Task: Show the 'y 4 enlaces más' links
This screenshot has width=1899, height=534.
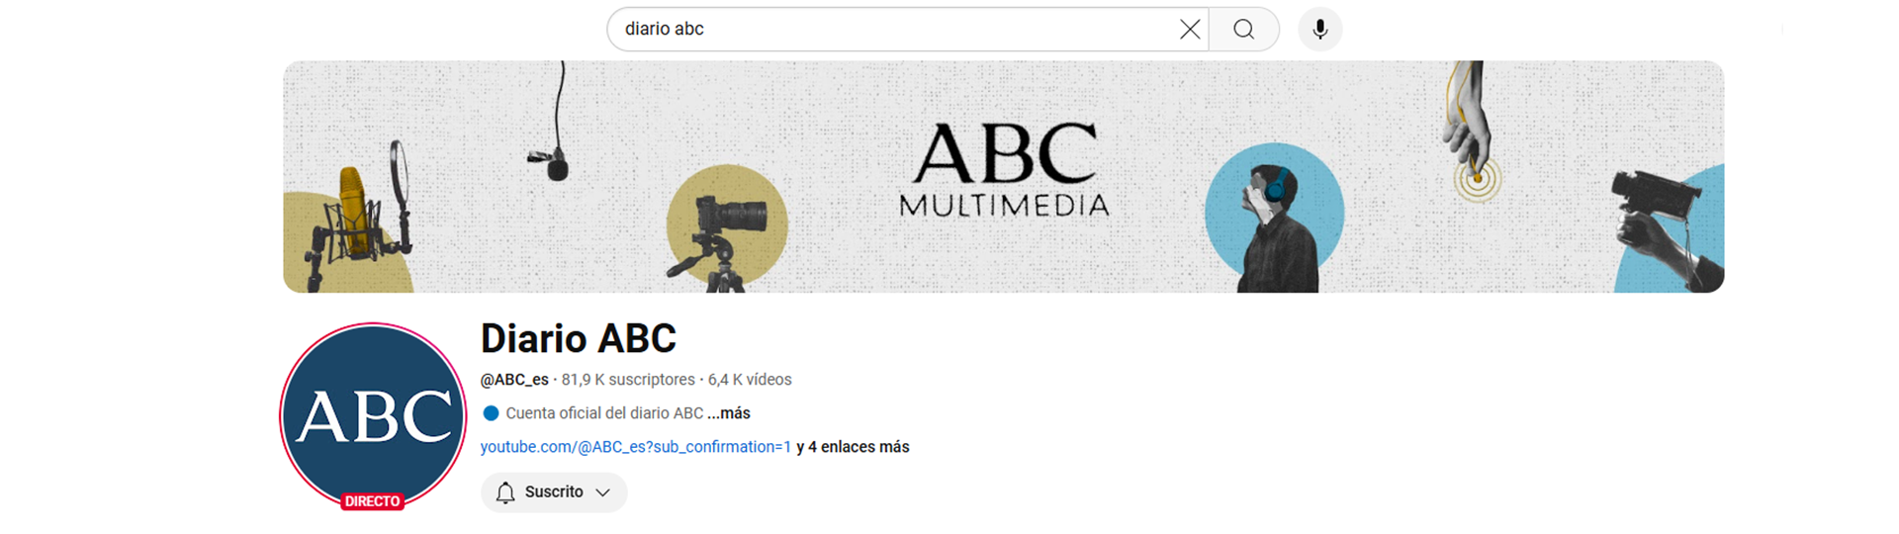Action: click(x=853, y=447)
